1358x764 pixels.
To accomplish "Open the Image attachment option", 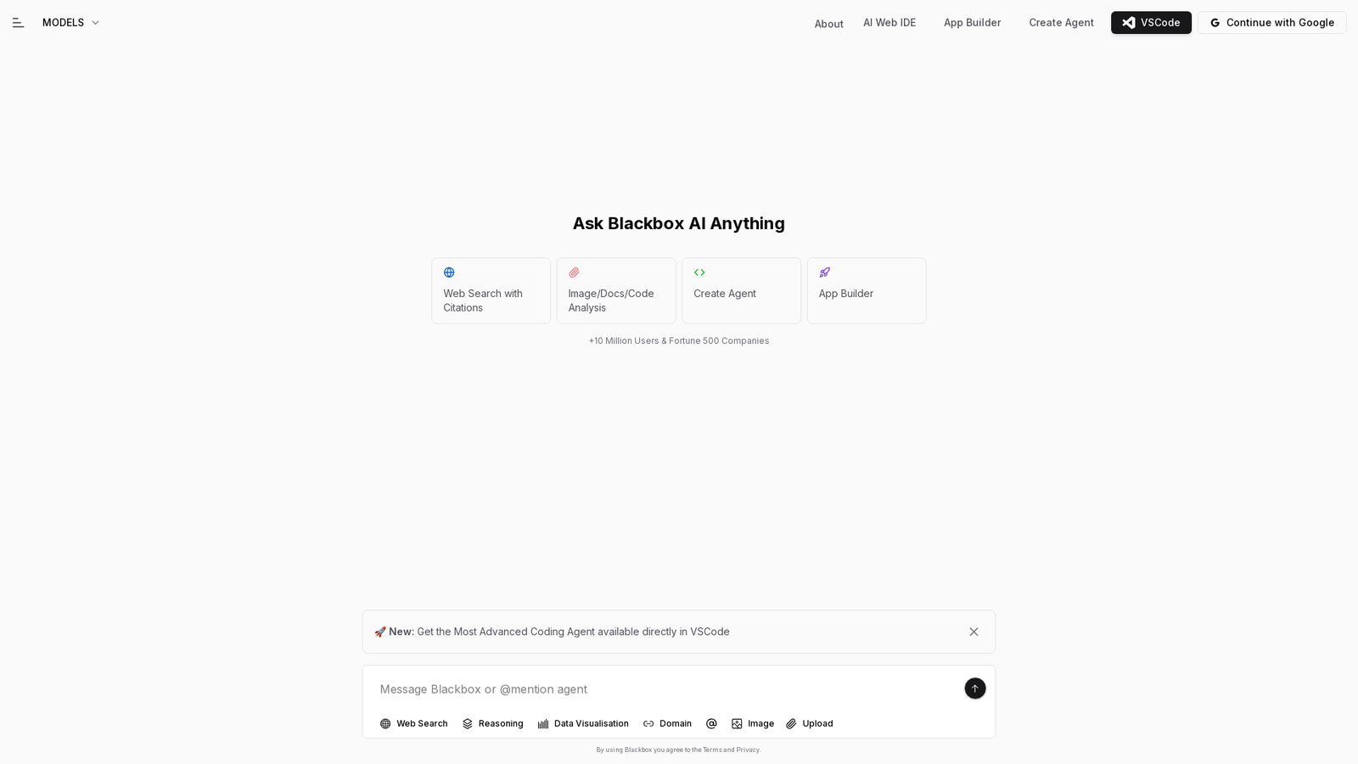I will click(x=753, y=724).
